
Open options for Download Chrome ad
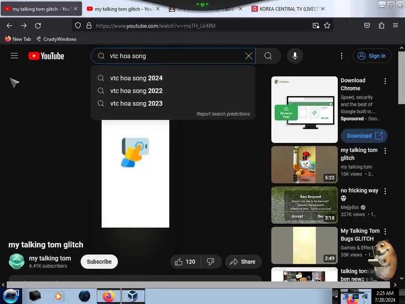[385, 81]
